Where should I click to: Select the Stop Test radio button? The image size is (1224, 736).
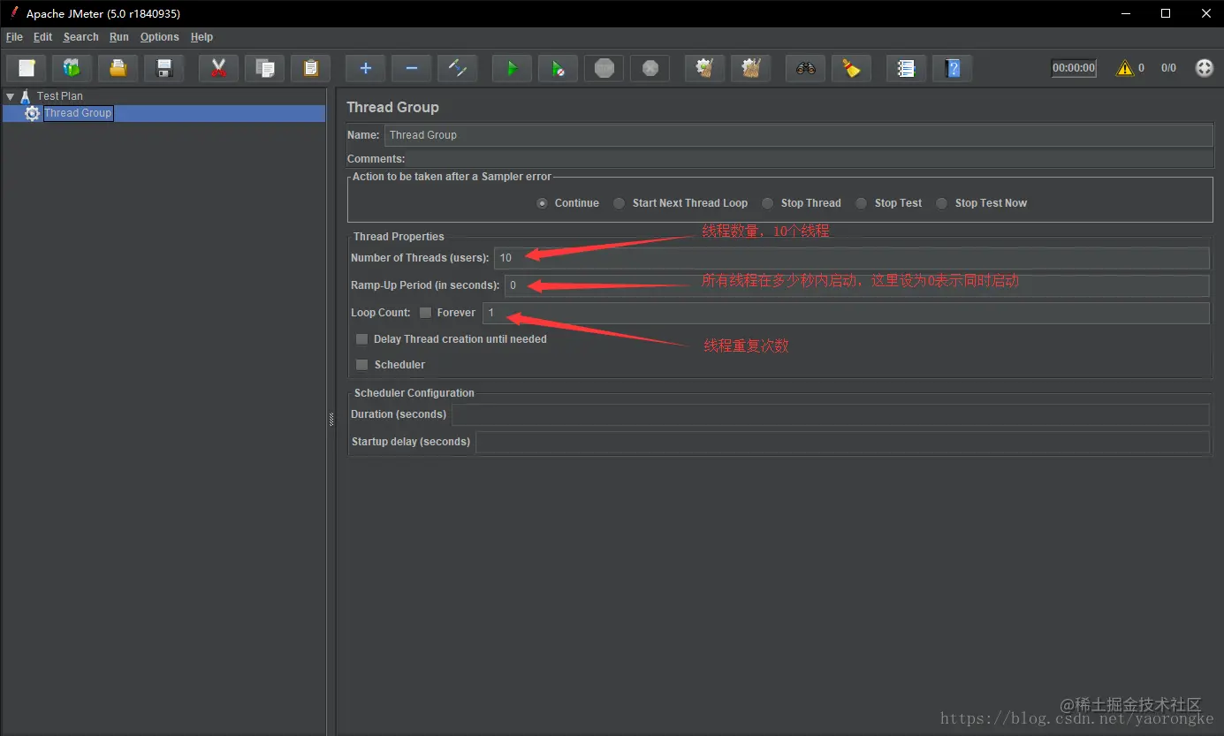pyautogui.click(x=862, y=203)
